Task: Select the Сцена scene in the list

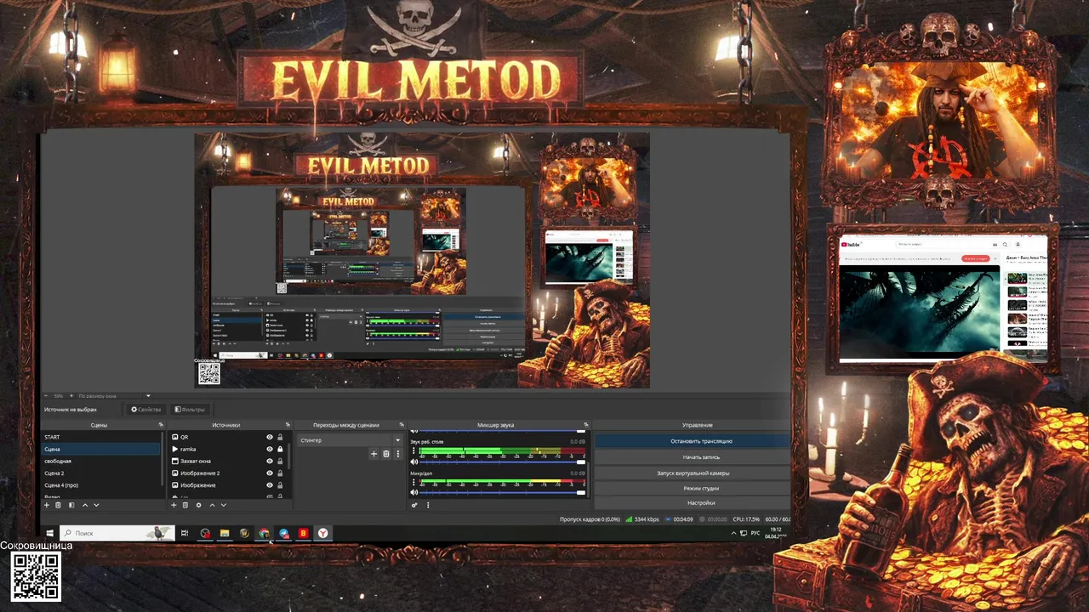Action: click(101, 449)
